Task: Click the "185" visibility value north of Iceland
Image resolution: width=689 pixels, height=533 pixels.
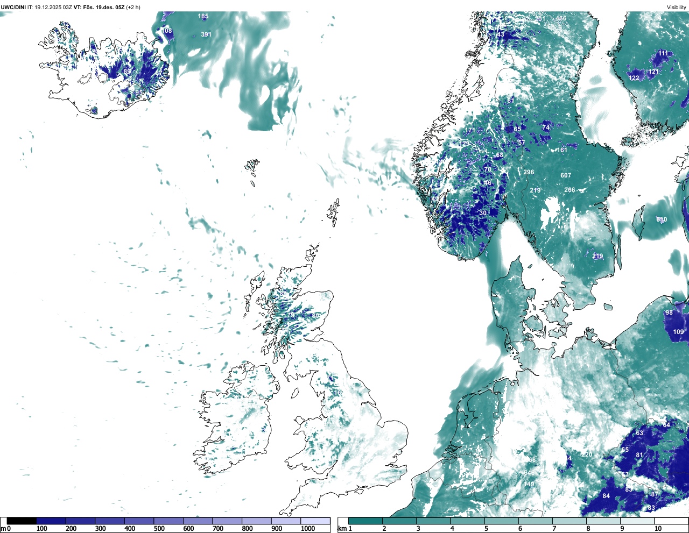Action: 203,16
